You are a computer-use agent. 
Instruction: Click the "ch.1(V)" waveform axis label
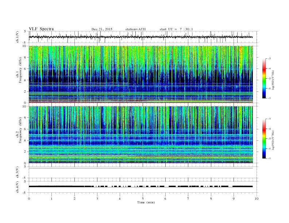tap(18, 37)
